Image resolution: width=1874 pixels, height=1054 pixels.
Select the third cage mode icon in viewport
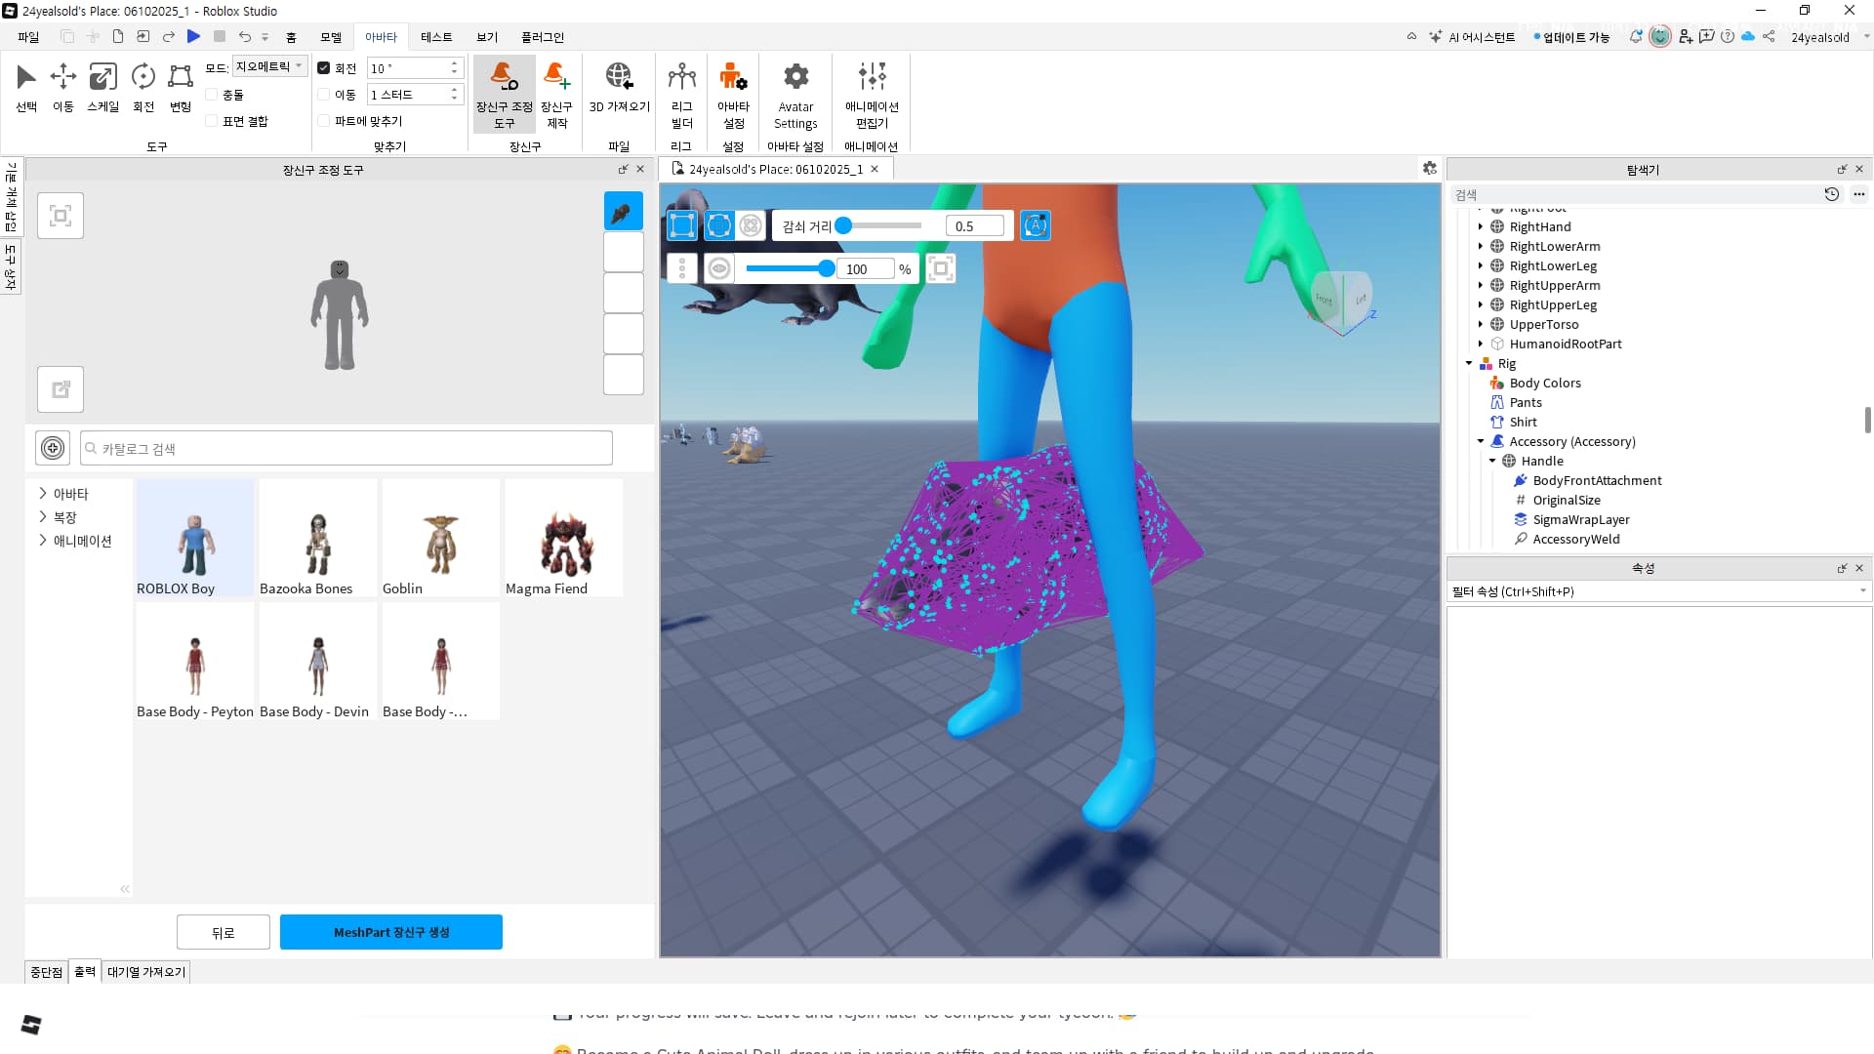coord(751,225)
